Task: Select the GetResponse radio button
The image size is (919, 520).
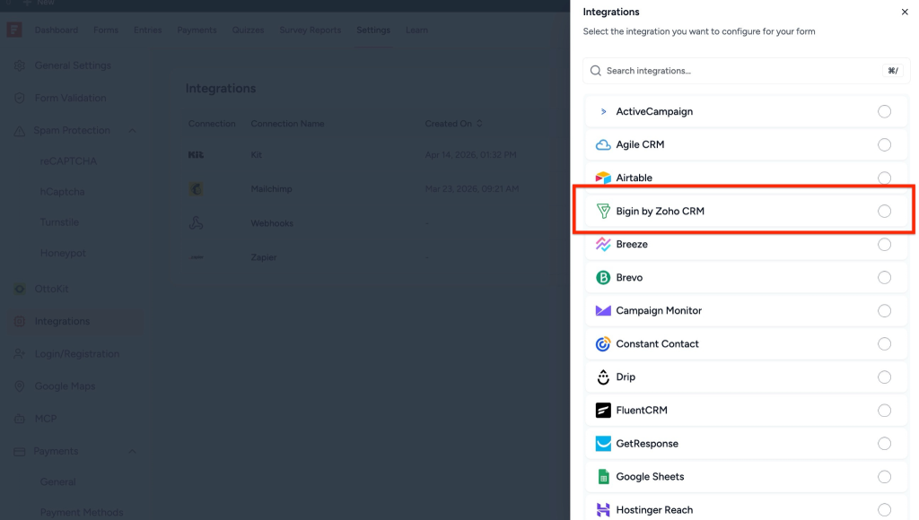Action: [884, 443]
